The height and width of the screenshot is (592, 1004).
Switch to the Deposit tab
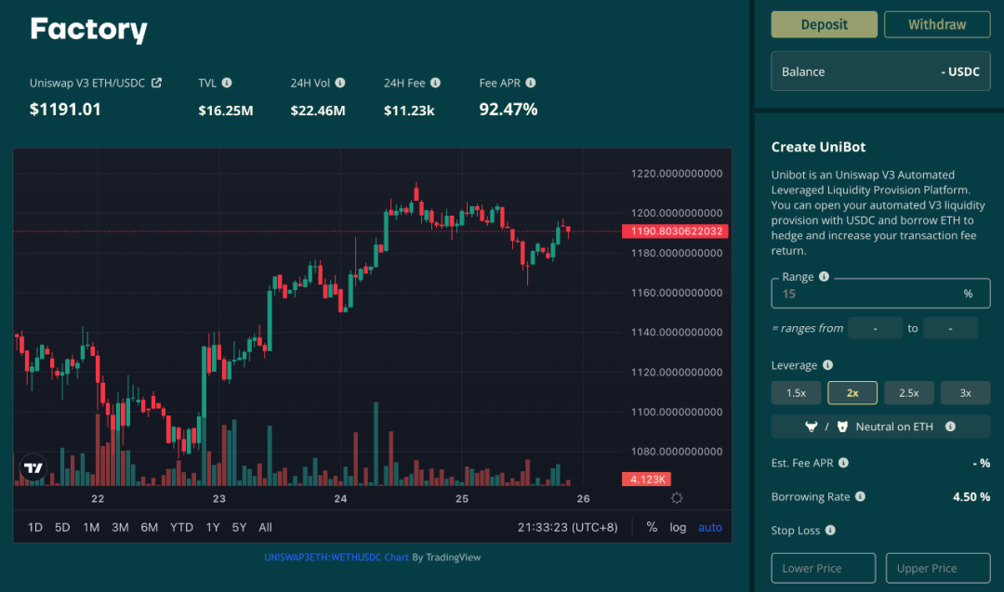(x=824, y=24)
